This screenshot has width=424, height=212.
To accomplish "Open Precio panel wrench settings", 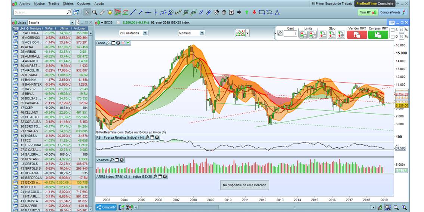I will 108,43.
